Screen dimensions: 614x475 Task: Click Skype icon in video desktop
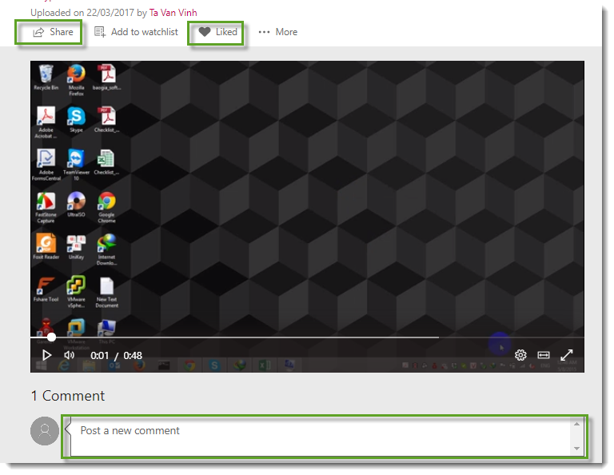point(76,118)
